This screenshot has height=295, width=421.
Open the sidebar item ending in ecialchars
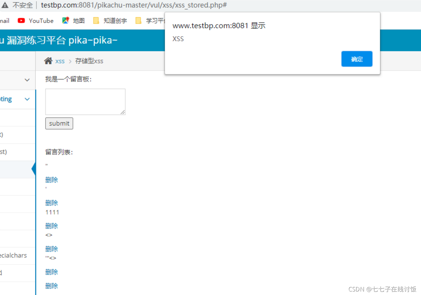click(x=13, y=256)
